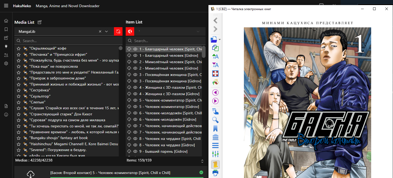Download chapter 5 - Человек-комментатор [Gidrov]

coord(129,107)
